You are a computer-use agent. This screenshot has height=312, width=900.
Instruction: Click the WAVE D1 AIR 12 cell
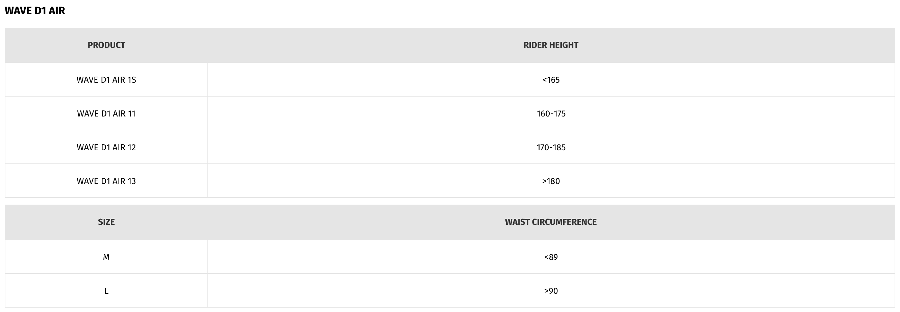[x=106, y=147]
